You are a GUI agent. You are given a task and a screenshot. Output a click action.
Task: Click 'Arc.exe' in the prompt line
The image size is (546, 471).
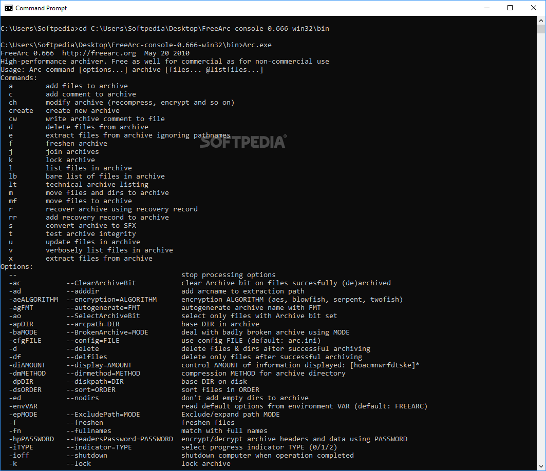(x=257, y=45)
